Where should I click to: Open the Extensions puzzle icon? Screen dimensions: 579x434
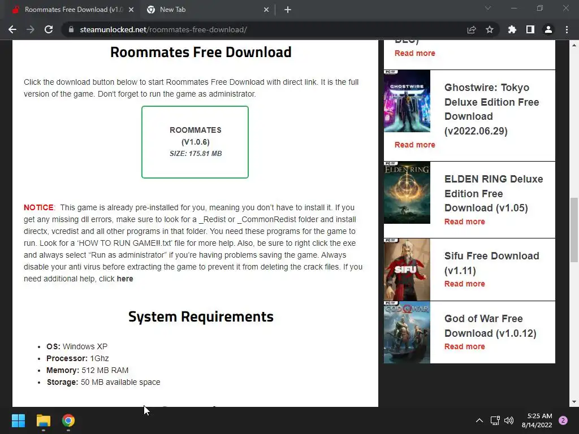click(x=512, y=29)
